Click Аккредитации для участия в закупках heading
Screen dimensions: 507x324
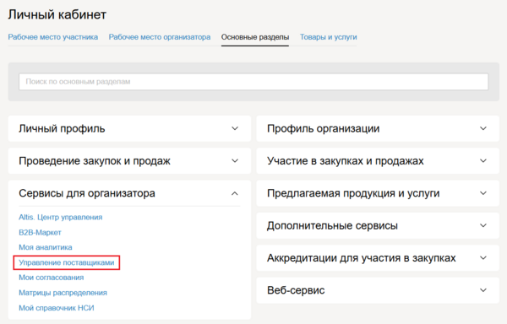point(361,258)
